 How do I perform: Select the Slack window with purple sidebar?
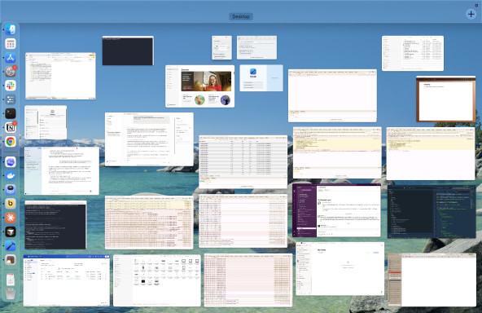(336, 210)
